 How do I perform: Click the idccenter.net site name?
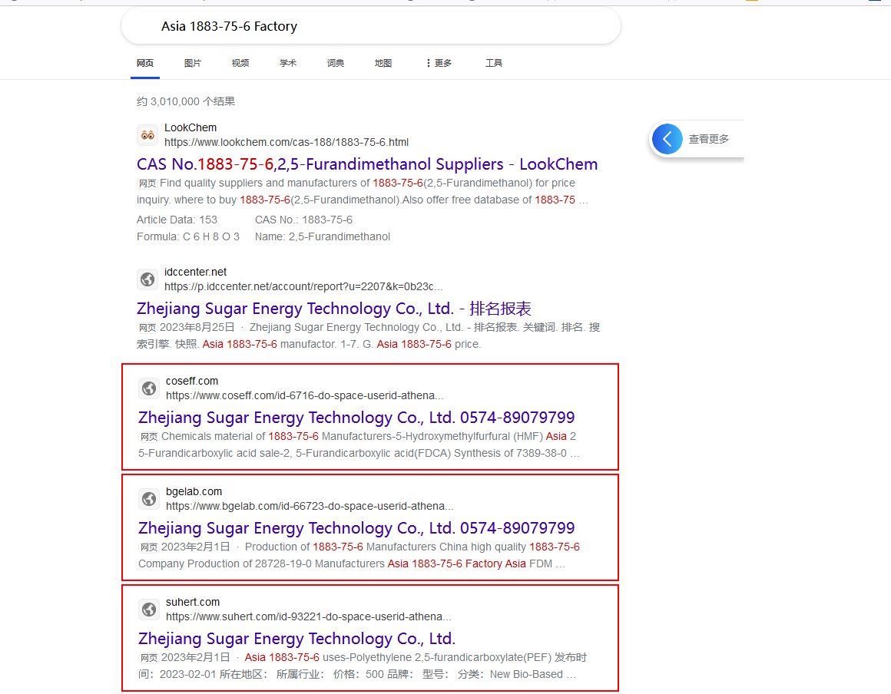[195, 272]
